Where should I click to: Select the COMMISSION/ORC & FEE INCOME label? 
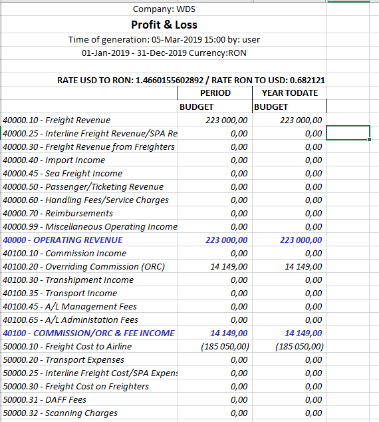point(89,333)
